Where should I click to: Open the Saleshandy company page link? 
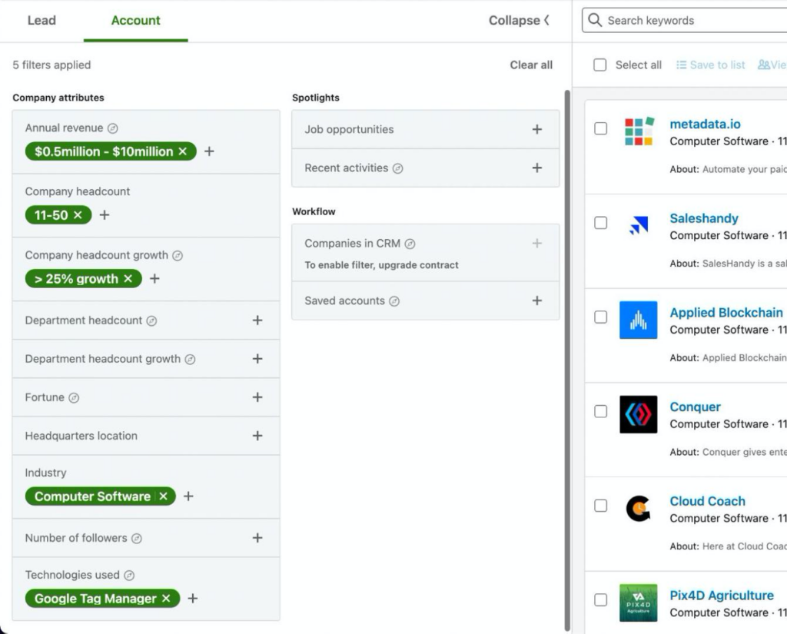703,218
